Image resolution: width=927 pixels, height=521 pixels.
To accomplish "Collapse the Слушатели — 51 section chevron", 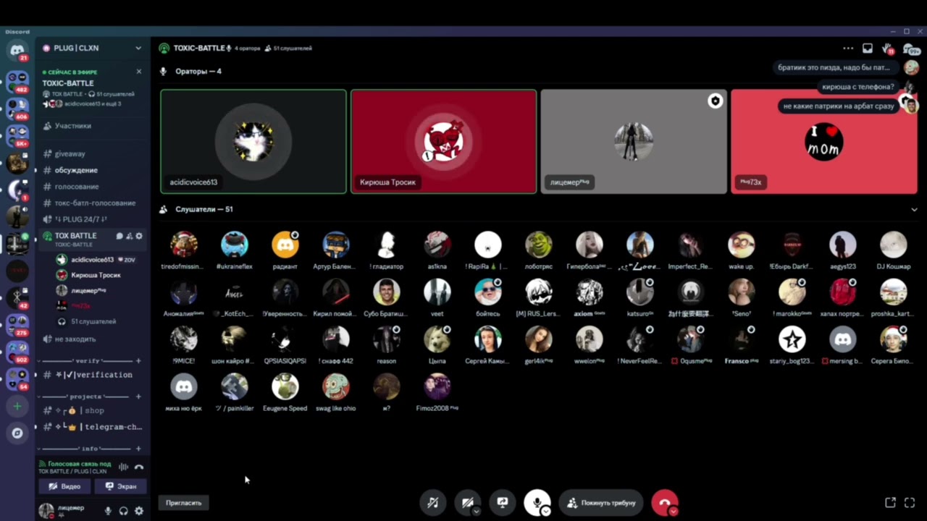I will [x=915, y=209].
